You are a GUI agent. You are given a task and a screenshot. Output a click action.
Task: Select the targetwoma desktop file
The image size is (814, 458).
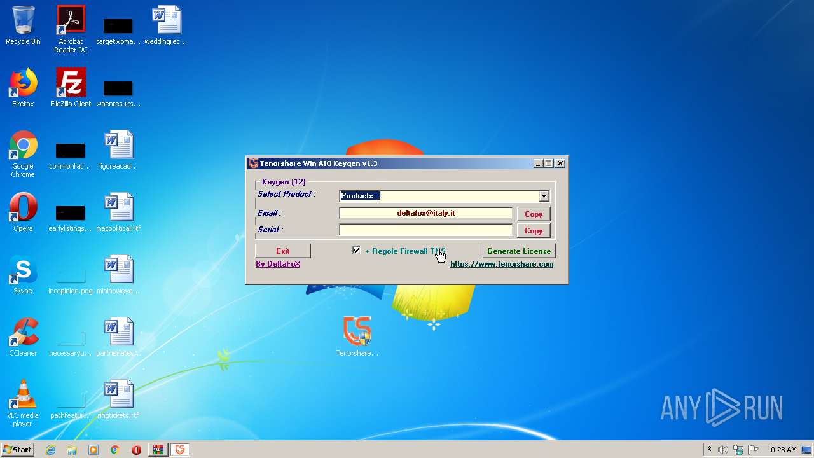click(118, 31)
